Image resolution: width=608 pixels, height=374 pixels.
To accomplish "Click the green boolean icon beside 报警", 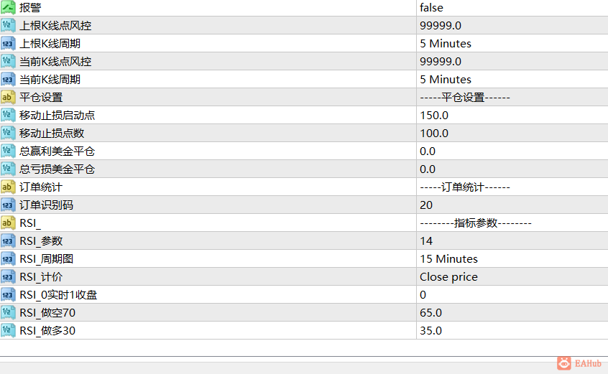I will point(8,7).
